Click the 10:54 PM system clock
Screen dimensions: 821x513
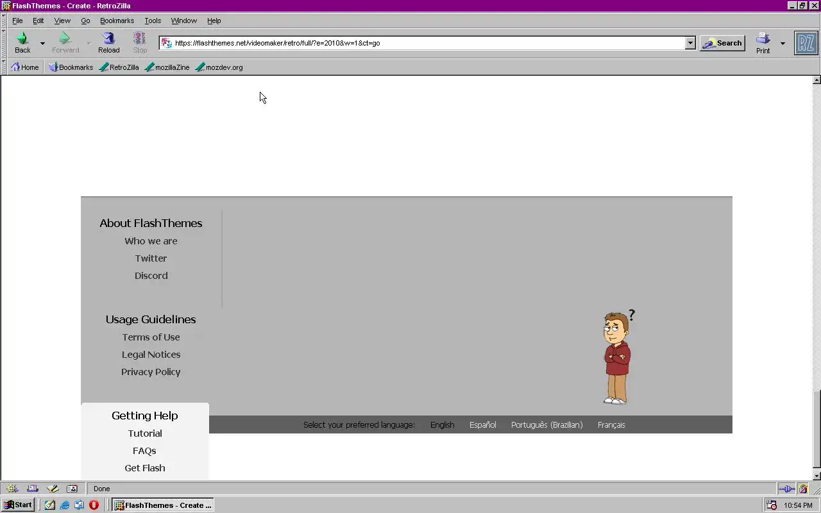coord(798,505)
